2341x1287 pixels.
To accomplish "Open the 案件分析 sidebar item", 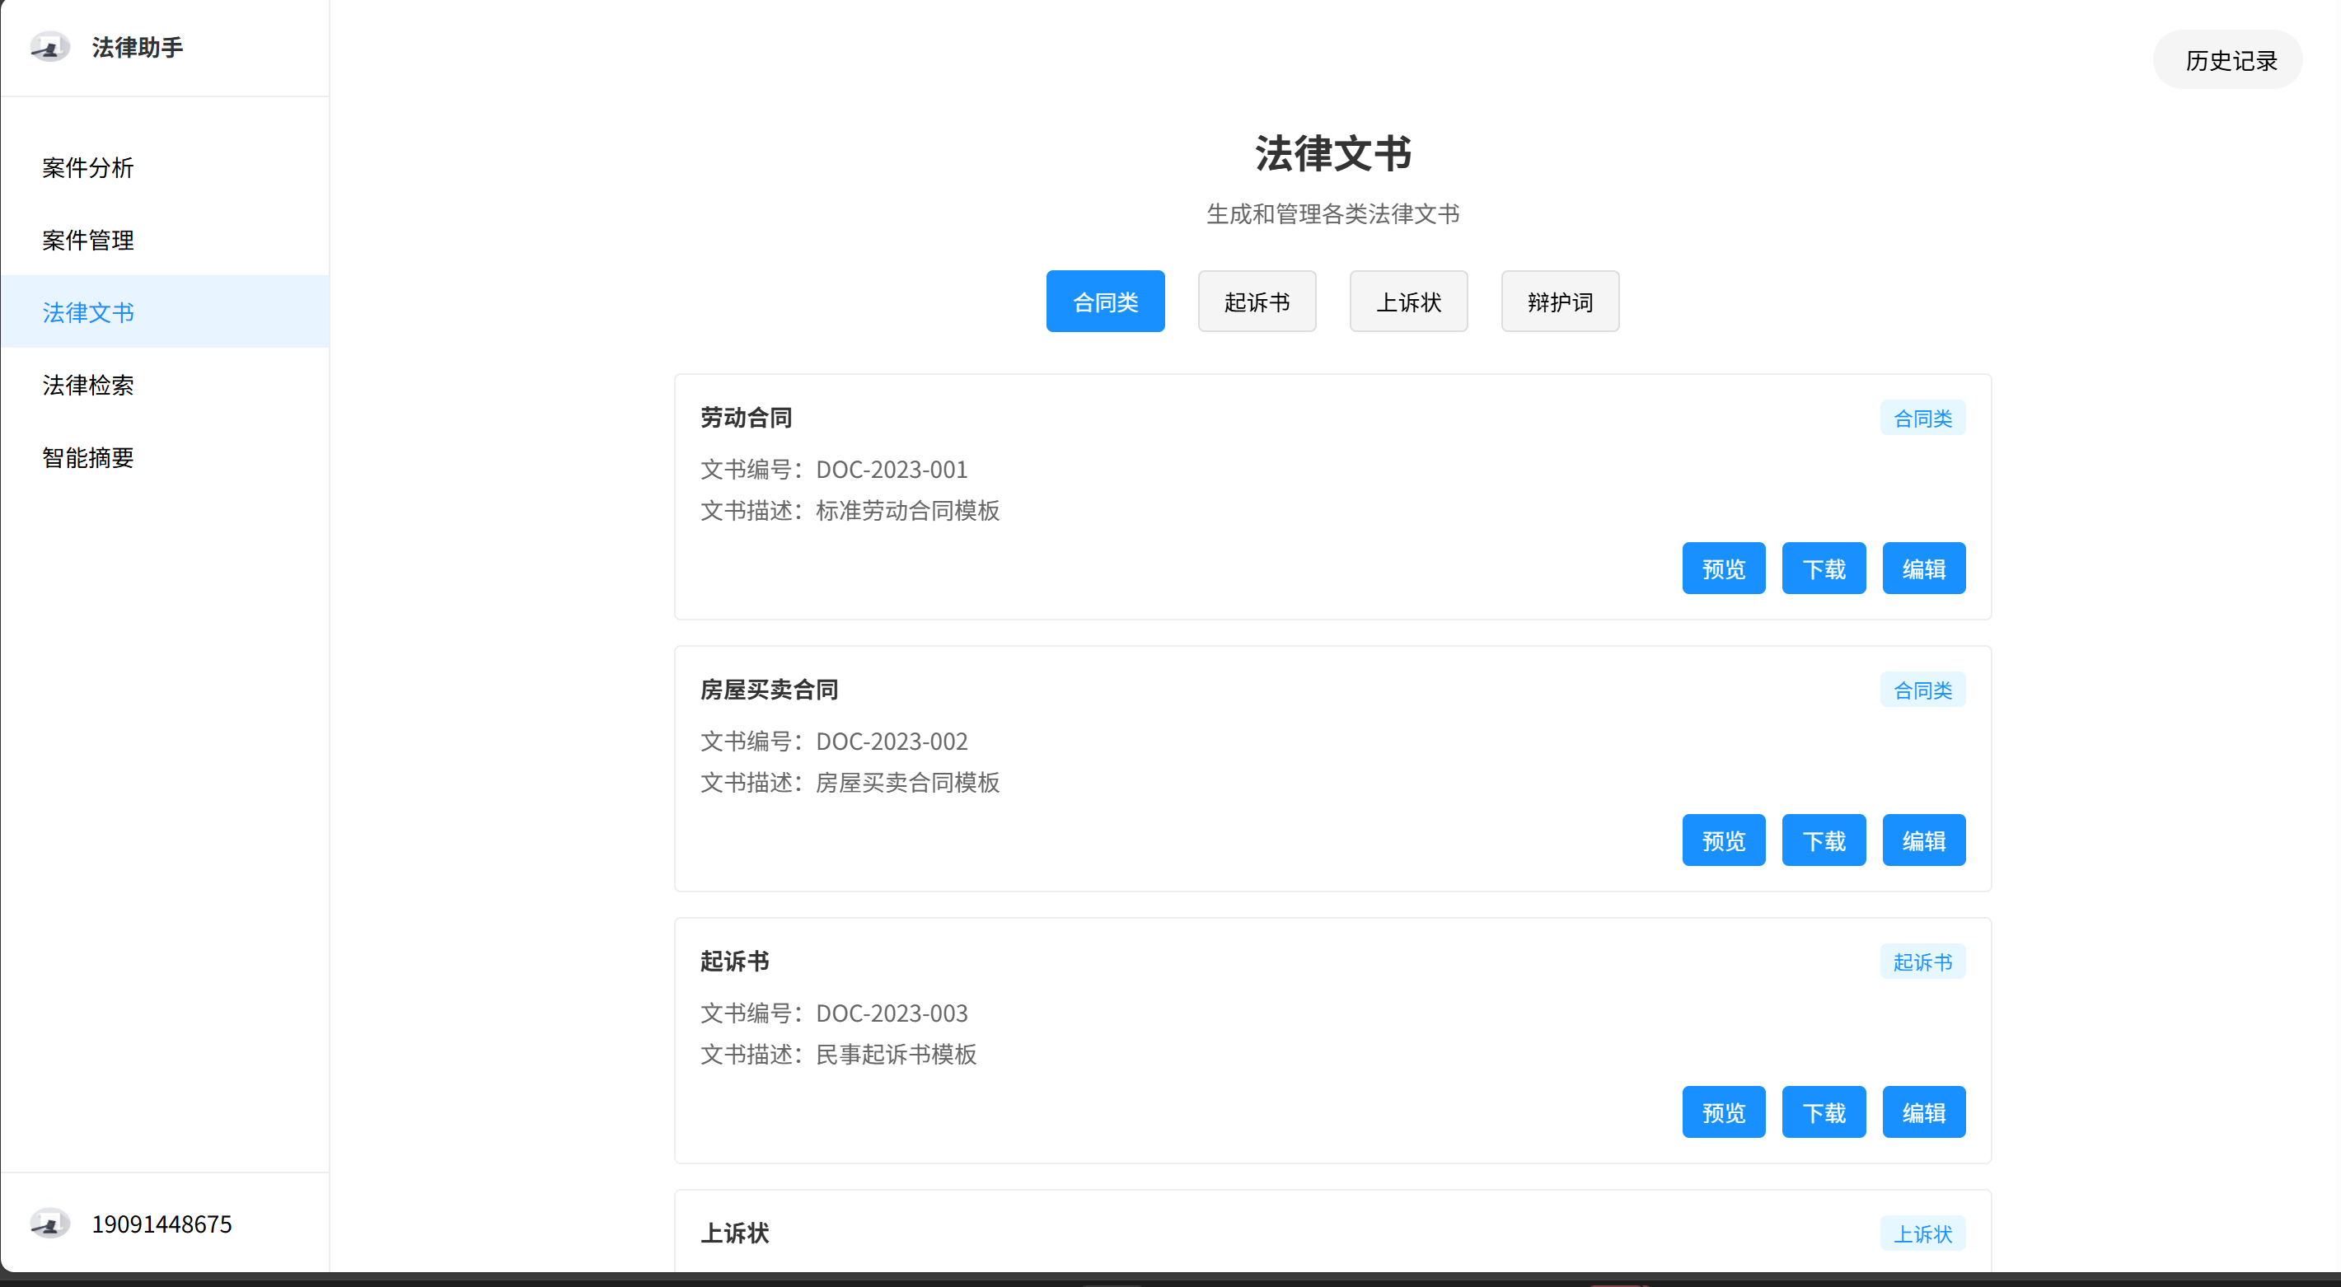I will click(x=88, y=167).
